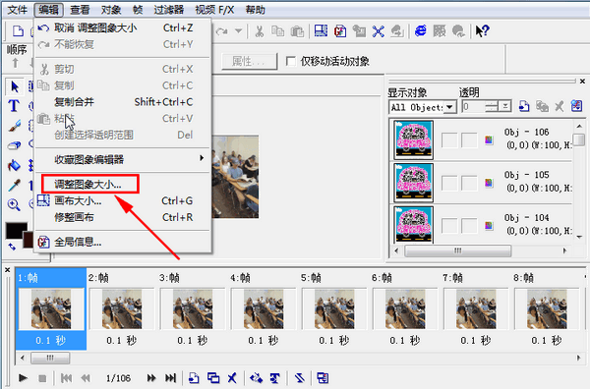Select the Eyedropper color picker tool
This screenshot has height=389, width=590.
point(15,185)
